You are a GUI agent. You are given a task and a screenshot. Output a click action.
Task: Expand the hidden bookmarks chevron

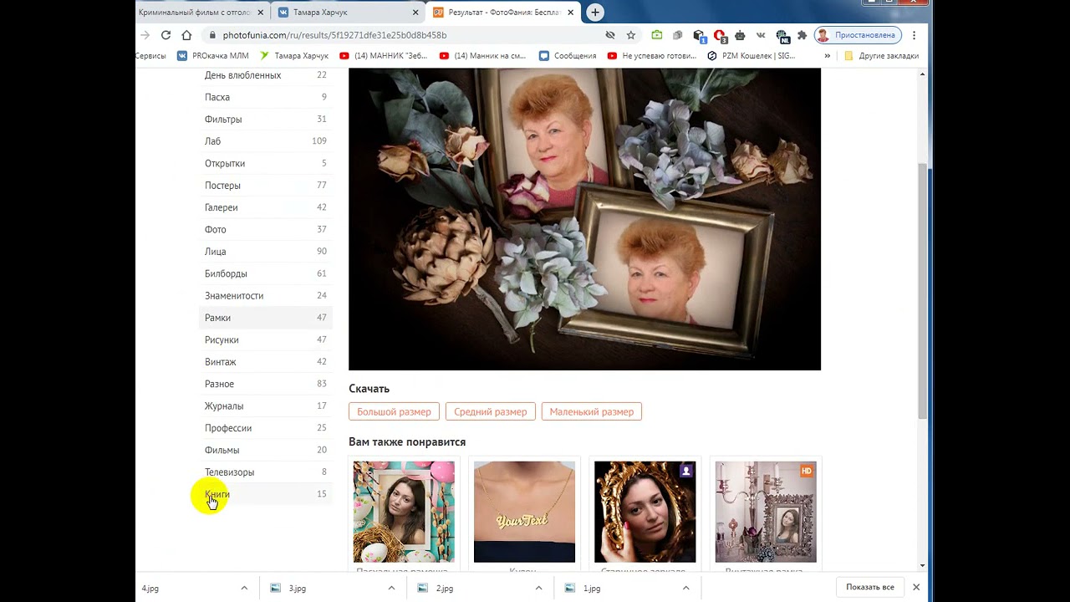[x=827, y=56]
